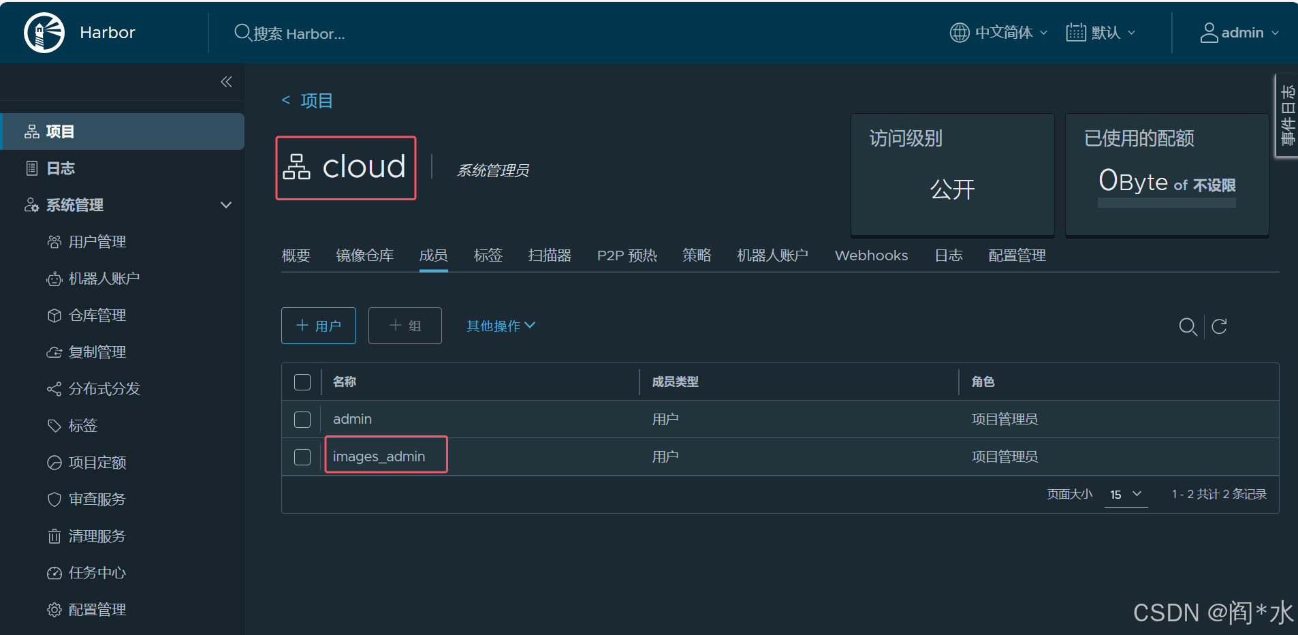Switch to the 日志 project tab
1298x635 pixels.
(949, 255)
